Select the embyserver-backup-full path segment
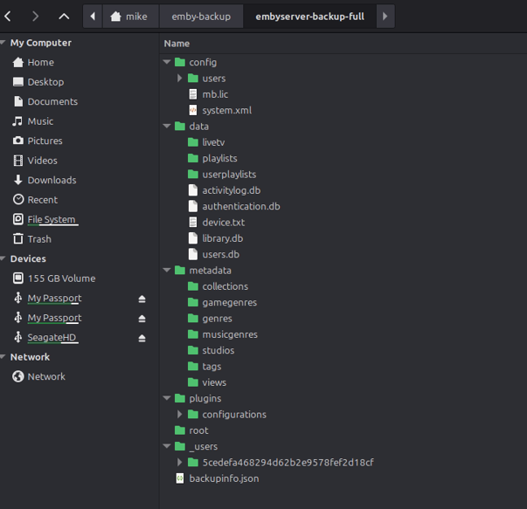 click(x=309, y=16)
